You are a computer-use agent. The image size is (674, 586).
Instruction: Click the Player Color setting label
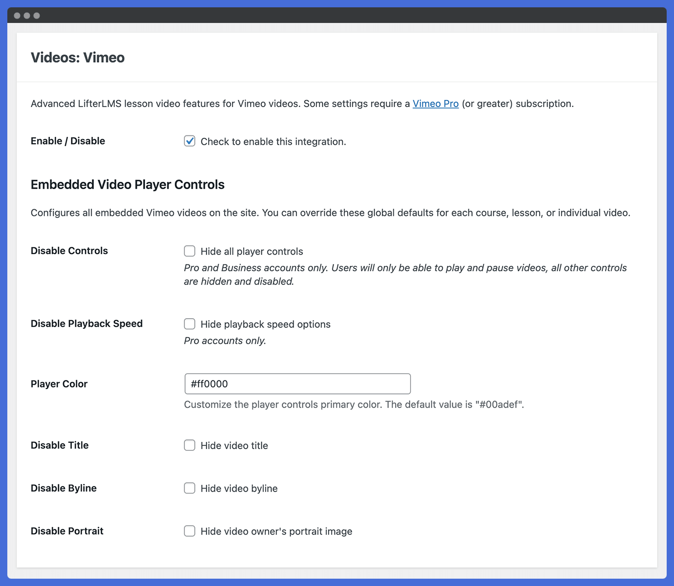[59, 384]
